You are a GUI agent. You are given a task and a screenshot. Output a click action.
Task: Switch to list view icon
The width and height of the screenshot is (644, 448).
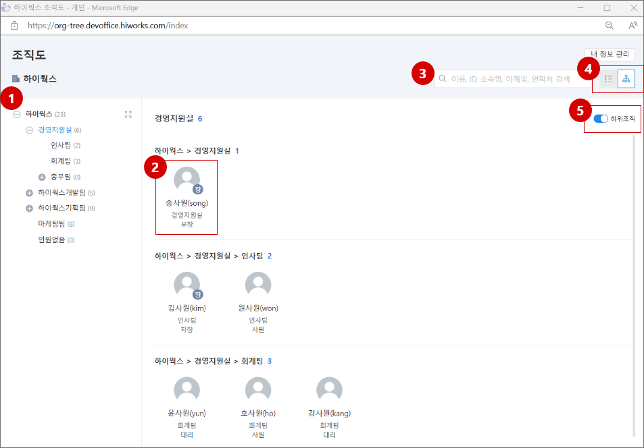tap(608, 79)
